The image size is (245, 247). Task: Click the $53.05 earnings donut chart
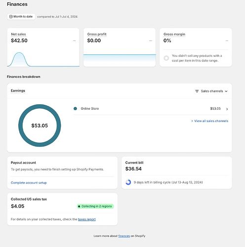40,125
